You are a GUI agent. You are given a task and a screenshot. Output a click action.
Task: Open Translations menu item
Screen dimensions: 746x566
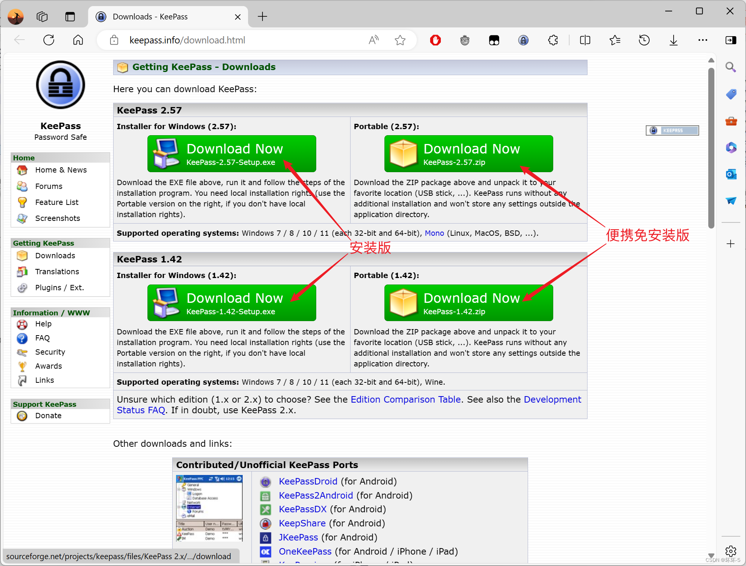pos(57,272)
